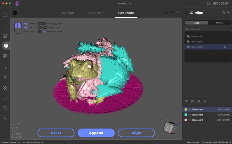232x144 pixels.
Task: Click the '320 / 218MB' size text
Action: [224, 115]
